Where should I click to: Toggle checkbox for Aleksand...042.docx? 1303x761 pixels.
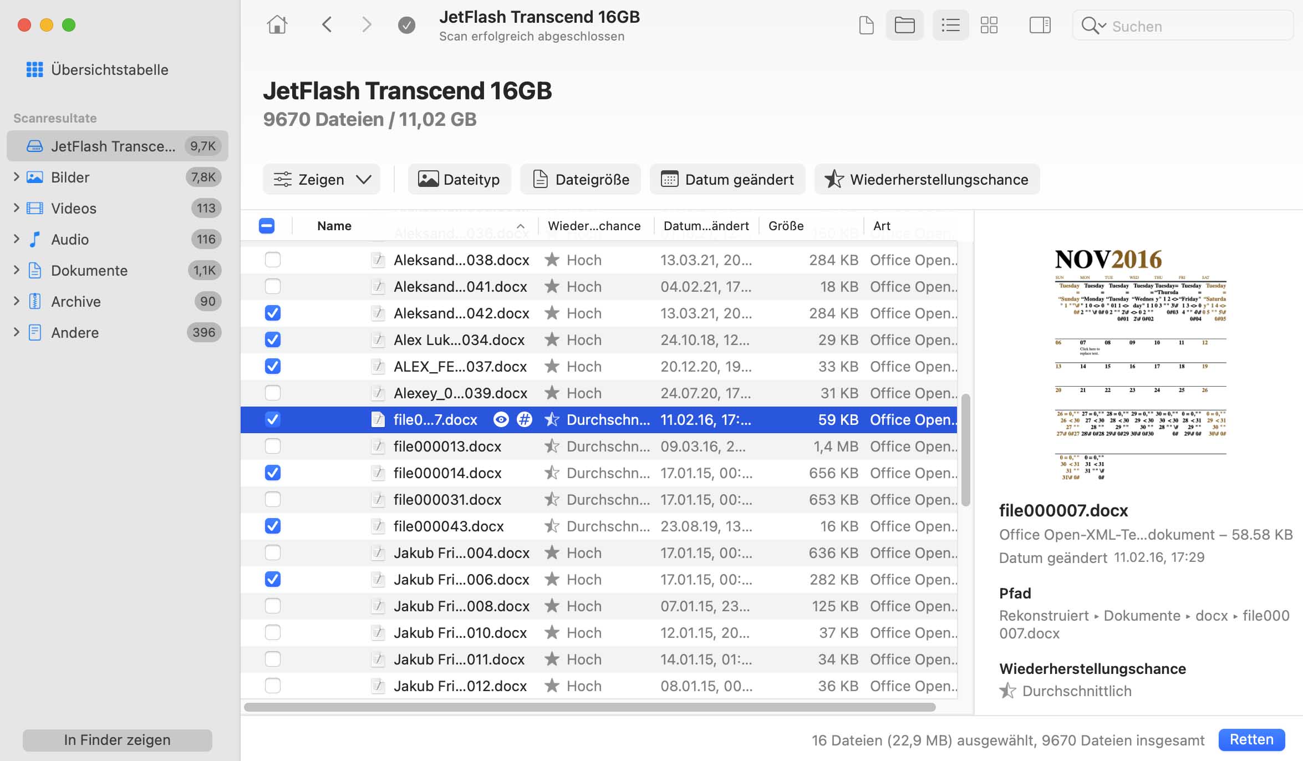click(273, 313)
